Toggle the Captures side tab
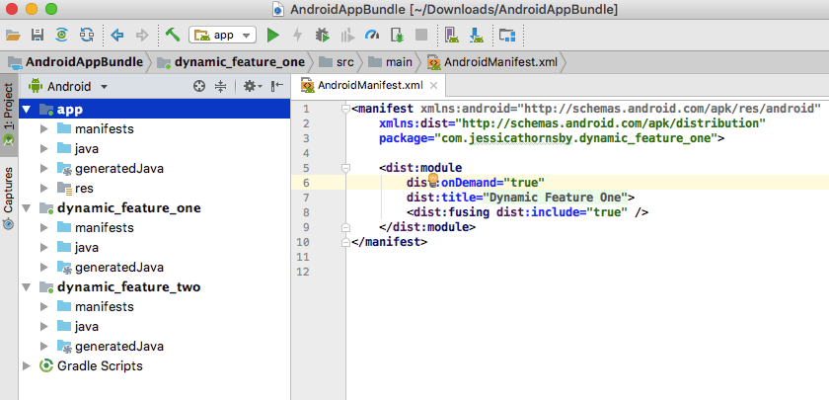Viewport: 829px width, 400px height. (x=9, y=199)
